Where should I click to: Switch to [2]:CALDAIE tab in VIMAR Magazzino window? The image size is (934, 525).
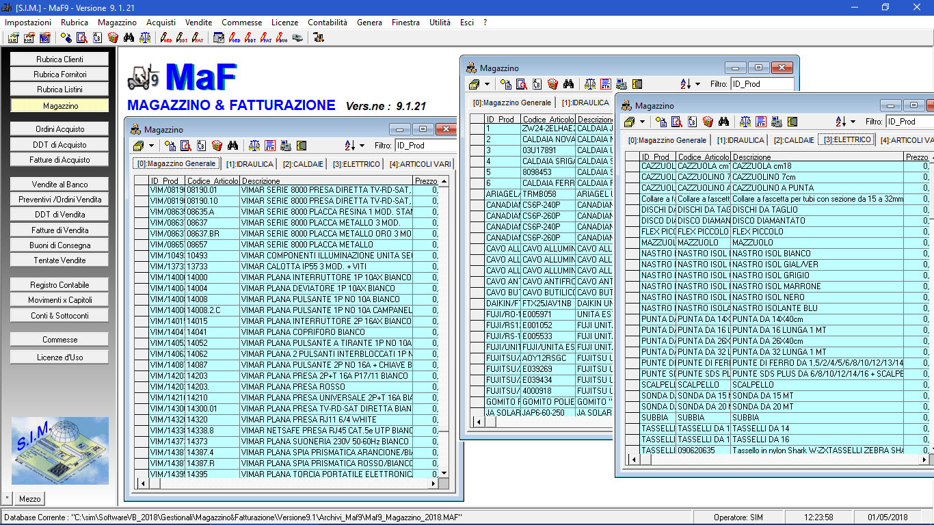click(x=303, y=164)
